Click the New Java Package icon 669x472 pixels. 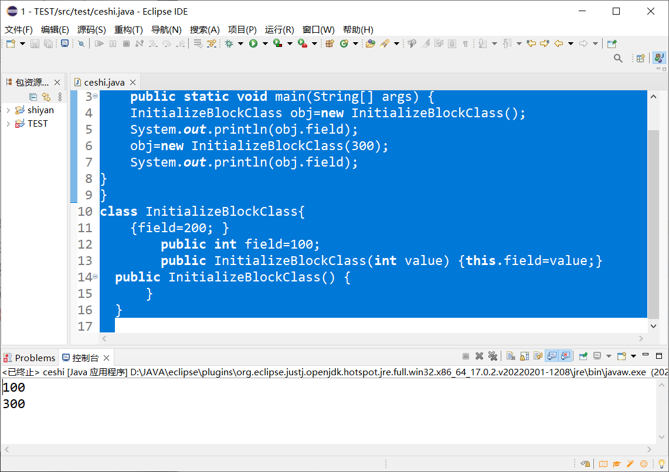[330, 43]
